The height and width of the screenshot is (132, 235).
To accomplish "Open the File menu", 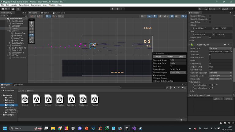I will tap(2, 5).
